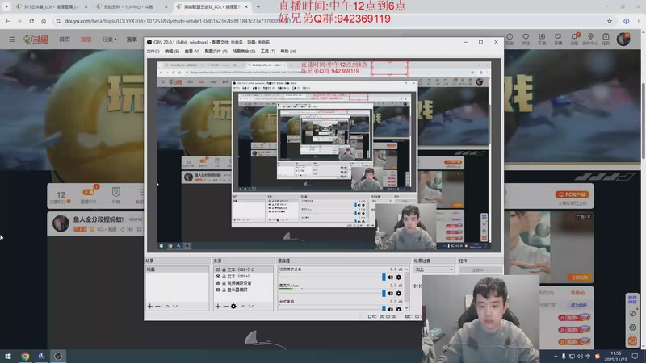Open a new browser tab with plus button

pyautogui.click(x=258, y=7)
